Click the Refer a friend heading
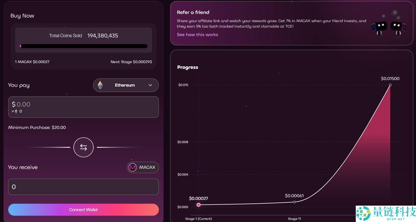The width and height of the screenshot is (416, 222). (193, 12)
